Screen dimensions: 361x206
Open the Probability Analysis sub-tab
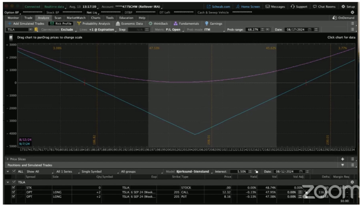(93, 24)
